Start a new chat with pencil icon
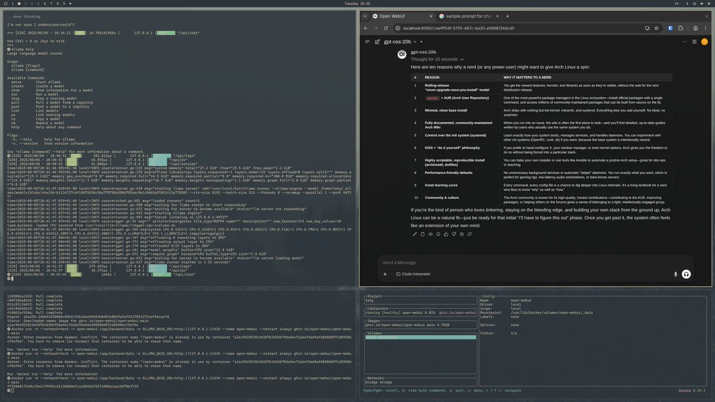The width and height of the screenshot is (715, 402). pyautogui.click(x=378, y=42)
